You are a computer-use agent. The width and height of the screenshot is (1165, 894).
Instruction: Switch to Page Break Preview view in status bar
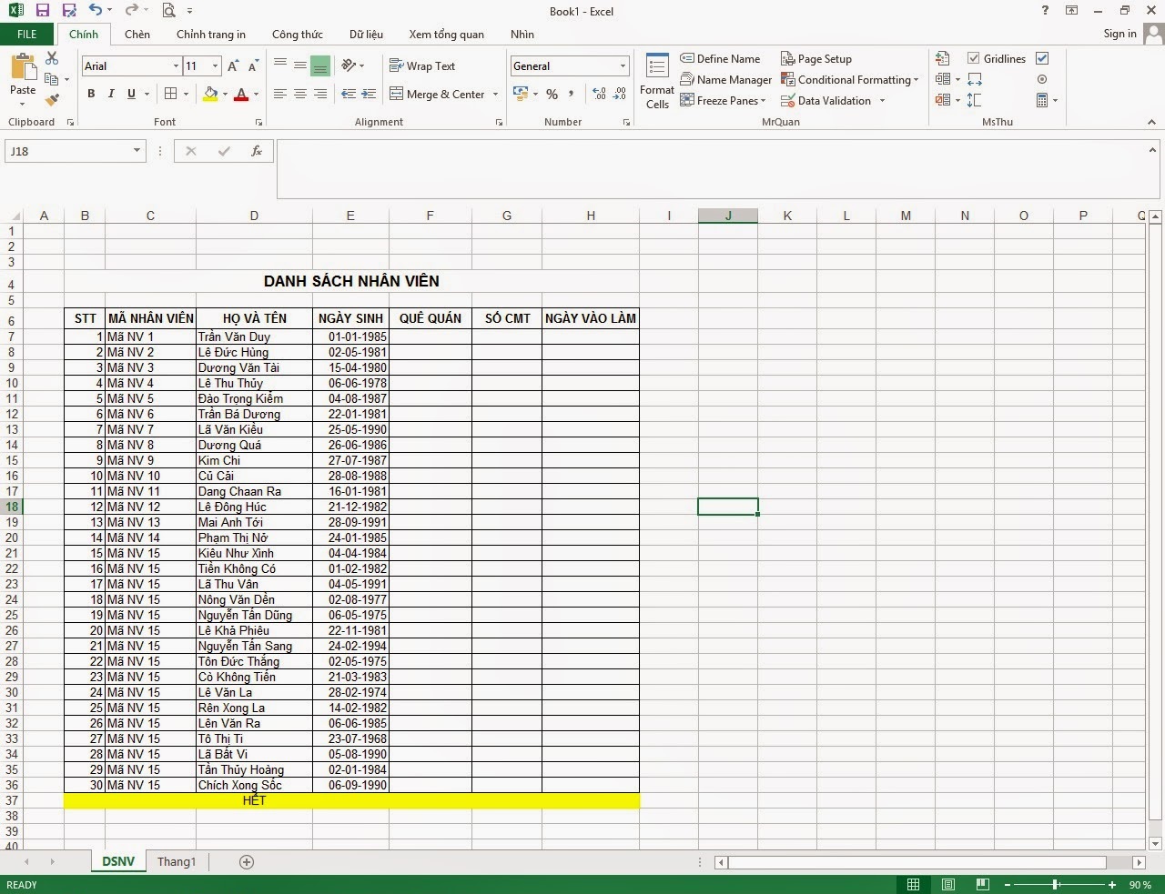click(x=982, y=884)
